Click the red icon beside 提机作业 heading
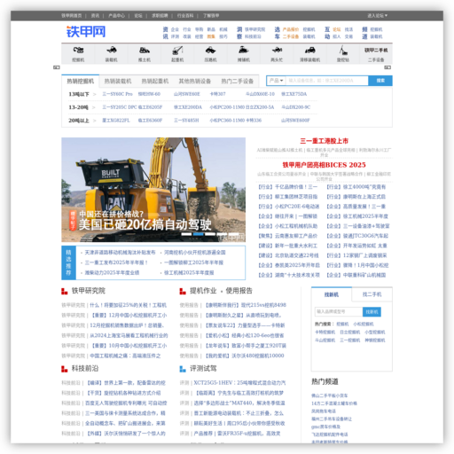454x454 pixels. pyautogui.click(x=183, y=292)
